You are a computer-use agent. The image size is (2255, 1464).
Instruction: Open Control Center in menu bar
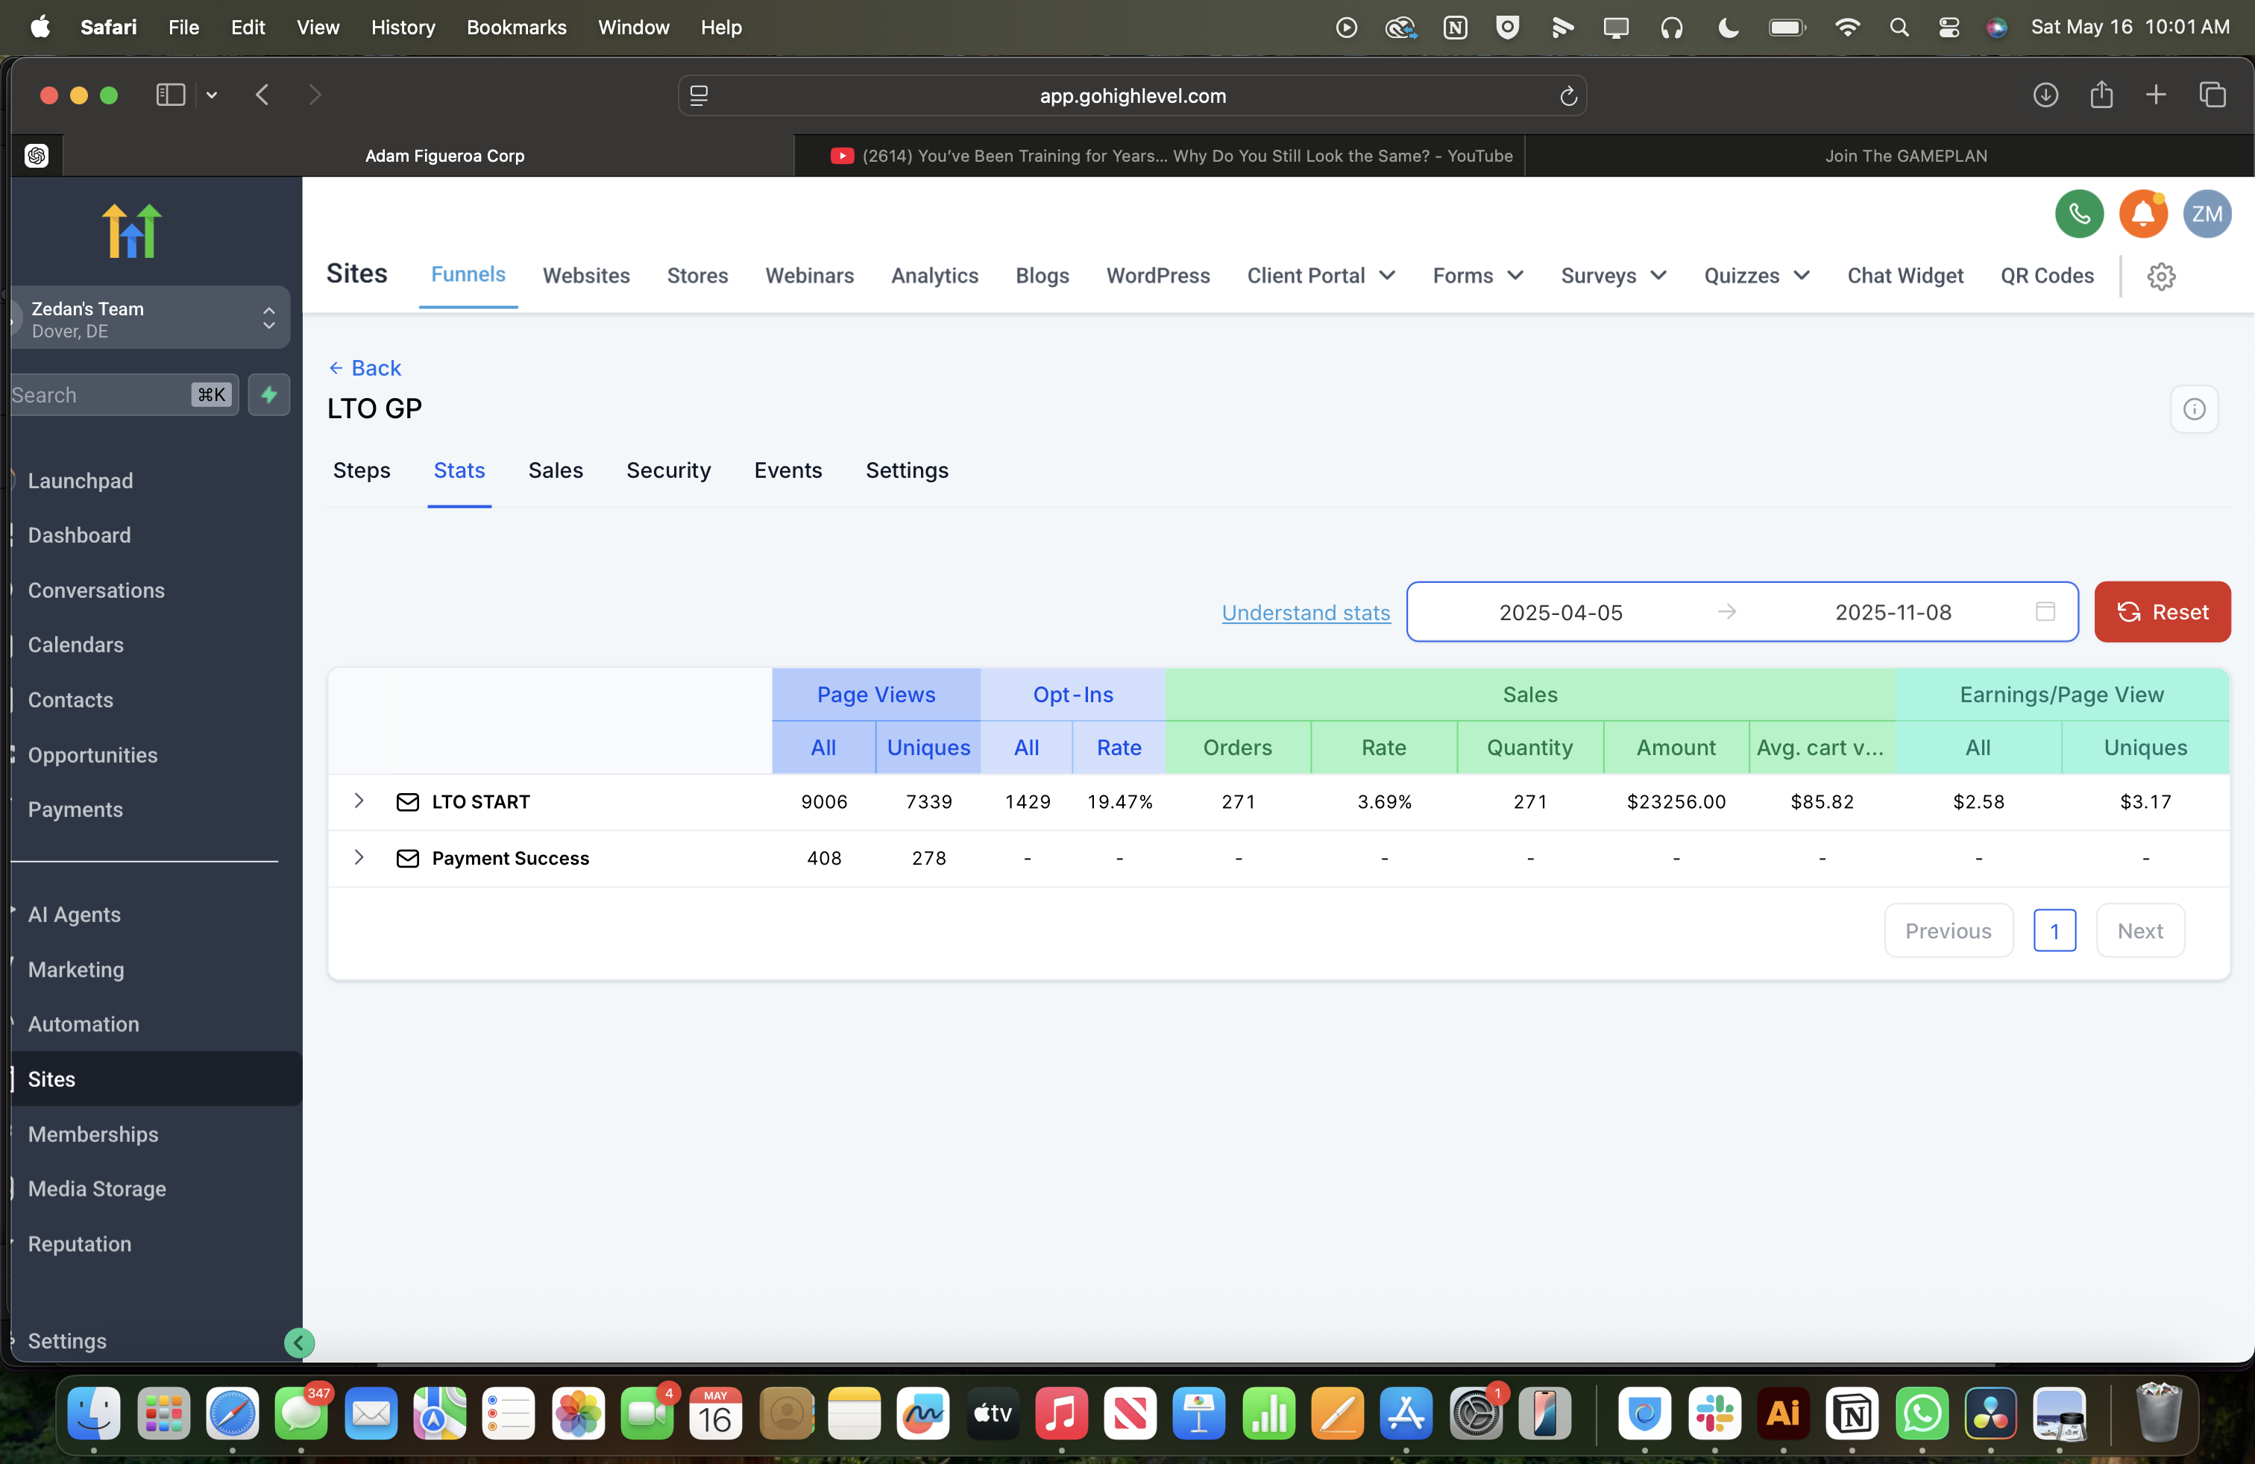point(1948,28)
